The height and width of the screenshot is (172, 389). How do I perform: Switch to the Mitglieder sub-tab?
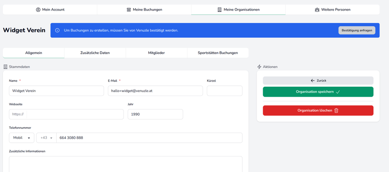point(156,53)
